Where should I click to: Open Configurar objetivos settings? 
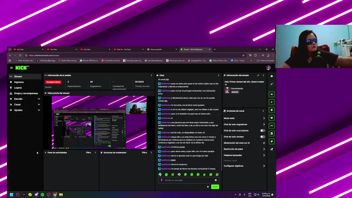[x=244, y=166]
